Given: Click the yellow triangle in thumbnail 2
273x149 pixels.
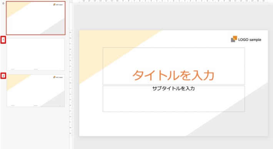Looking at the screenshot, I should [x=16, y=81].
